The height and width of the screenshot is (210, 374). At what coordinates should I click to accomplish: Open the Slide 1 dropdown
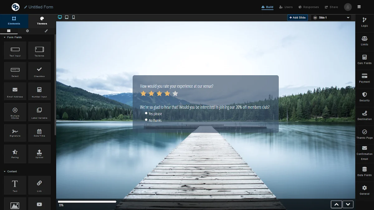point(331,18)
